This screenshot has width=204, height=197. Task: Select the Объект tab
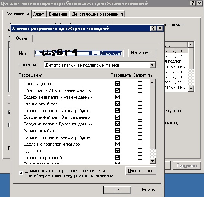[x=23, y=38]
